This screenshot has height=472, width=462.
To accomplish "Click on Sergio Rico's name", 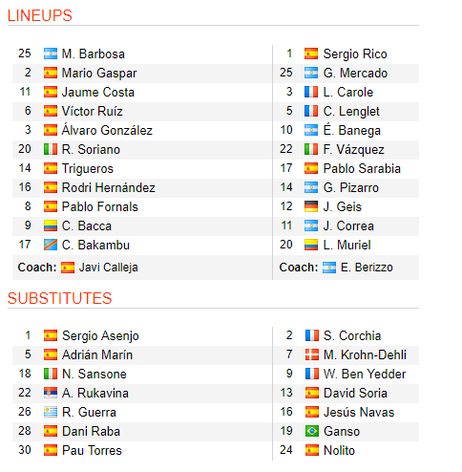I will [x=355, y=54].
